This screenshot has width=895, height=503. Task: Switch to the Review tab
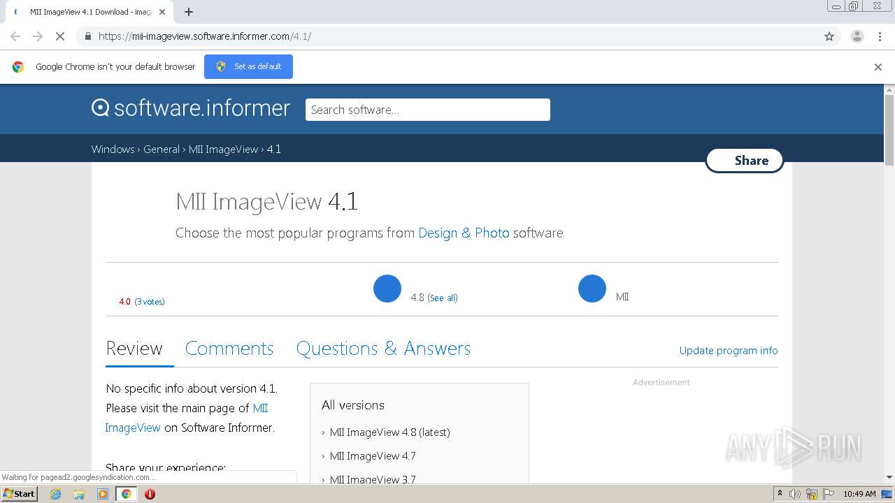pos(134,349)
